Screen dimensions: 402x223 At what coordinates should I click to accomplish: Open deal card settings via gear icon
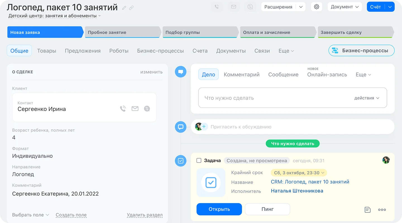pyautogui.click(x=317, y=7)
